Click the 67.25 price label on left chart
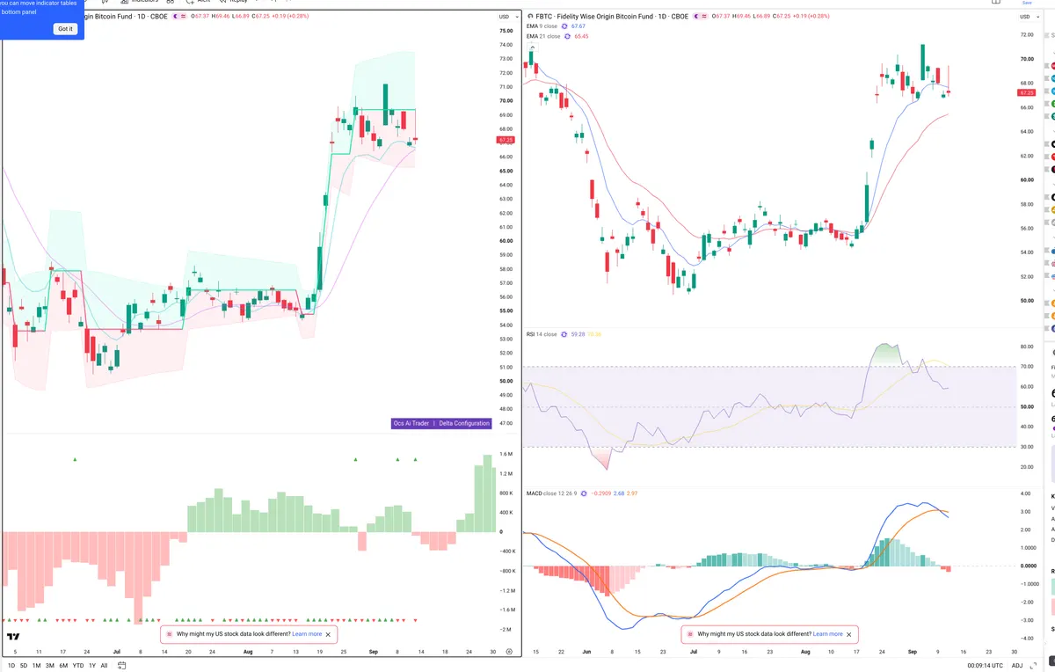Screen dimensions: 1055x672 [506, 140]
